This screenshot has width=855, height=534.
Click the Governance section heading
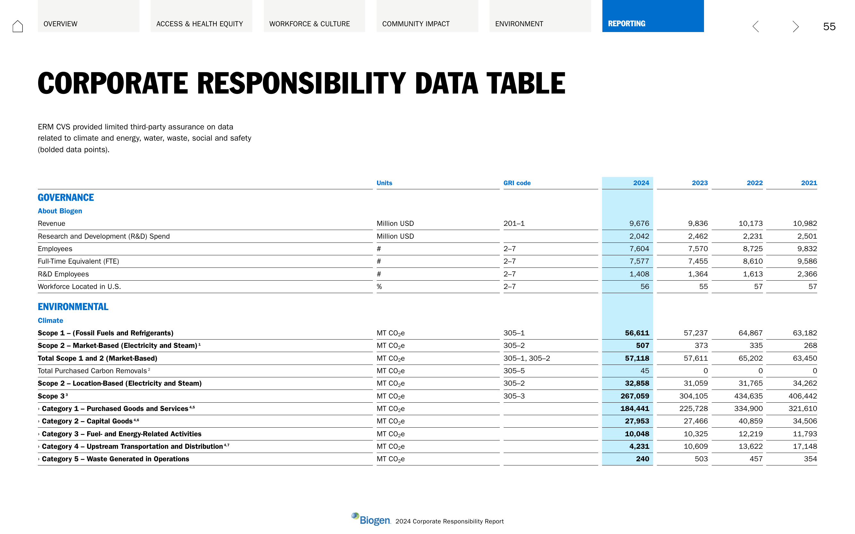tap(66, 197)
